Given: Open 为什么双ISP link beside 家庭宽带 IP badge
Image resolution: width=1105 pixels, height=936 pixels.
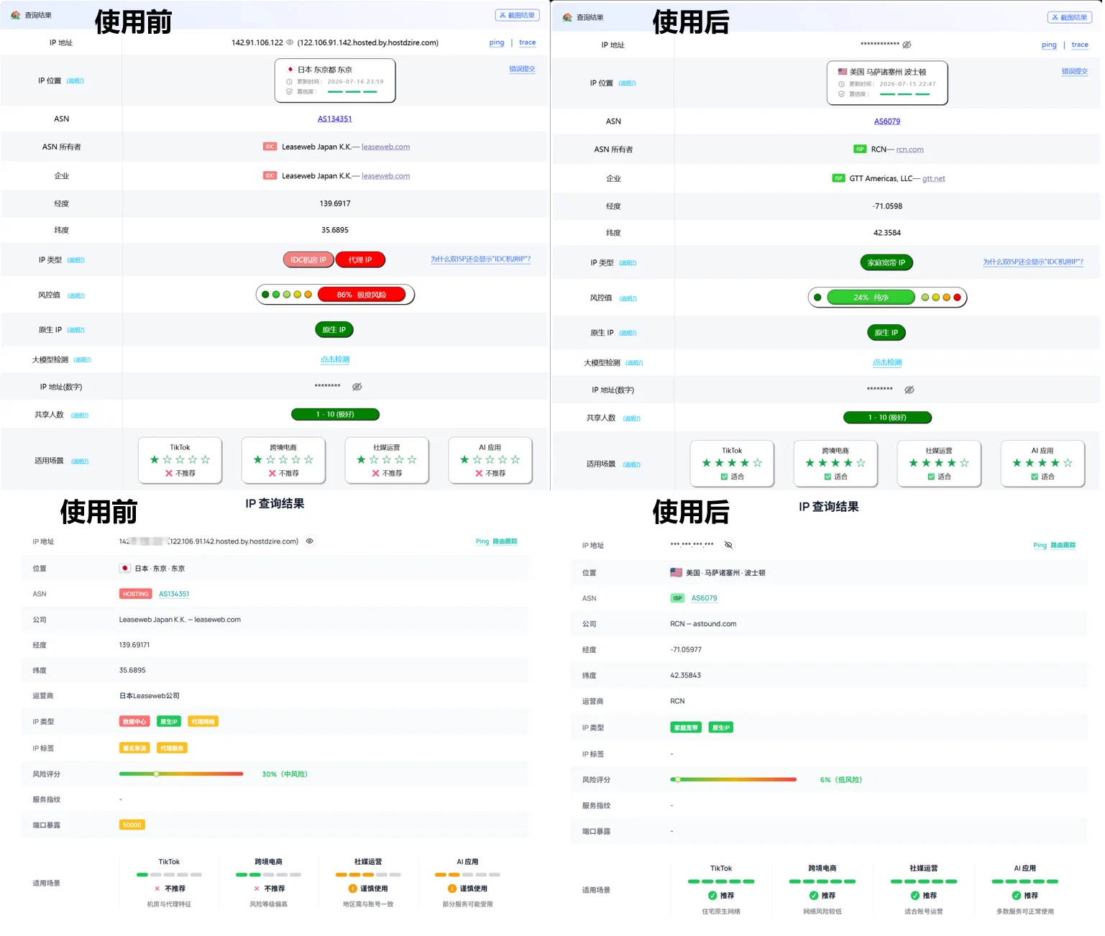Looking at the screenshot, I should point(1032,262).
